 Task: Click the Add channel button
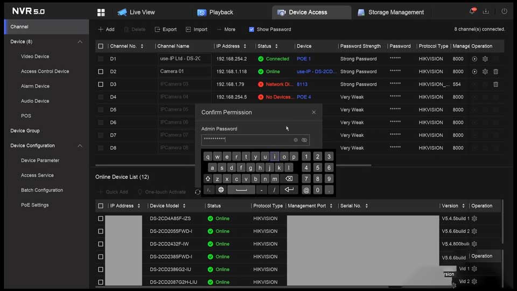click(x=106, y=30)
